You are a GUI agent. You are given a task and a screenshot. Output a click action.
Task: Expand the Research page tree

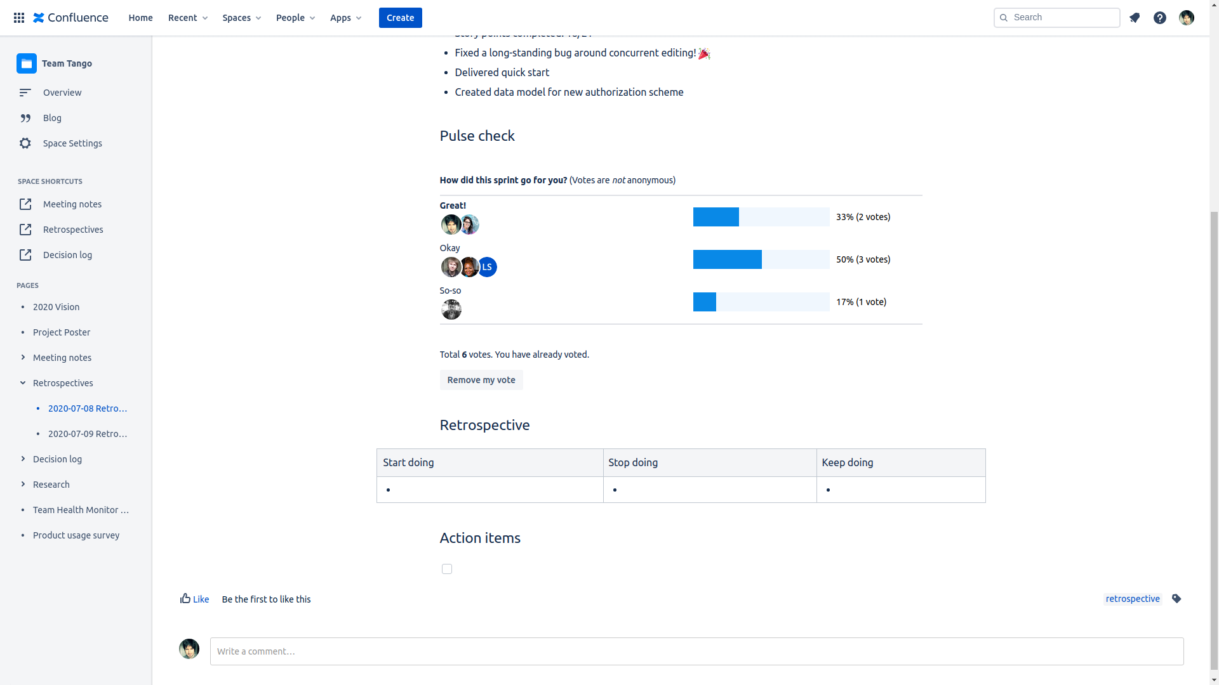(23, 485)
